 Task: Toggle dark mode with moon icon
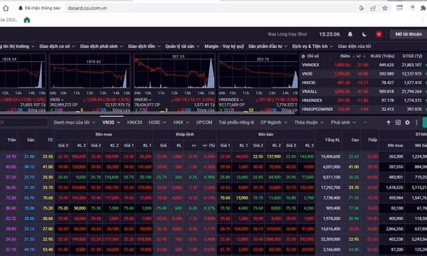tap(364, 34)
